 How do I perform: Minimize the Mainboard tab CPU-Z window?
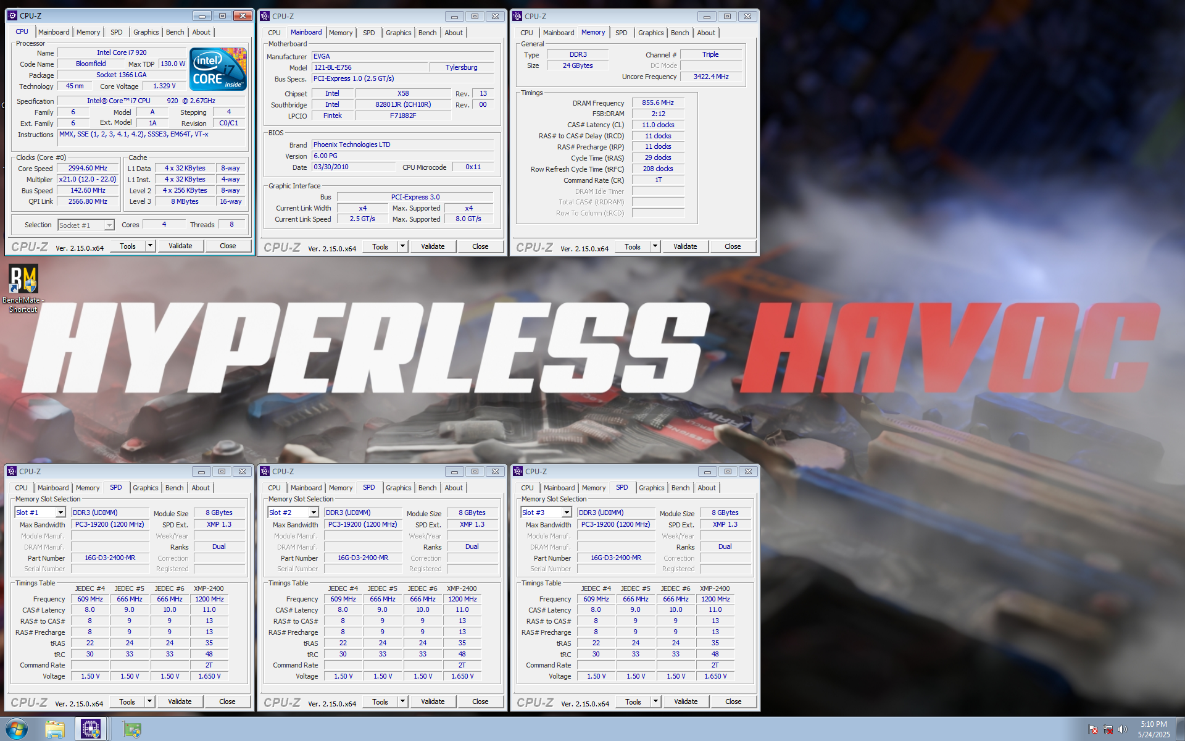[x=454, y=17]
